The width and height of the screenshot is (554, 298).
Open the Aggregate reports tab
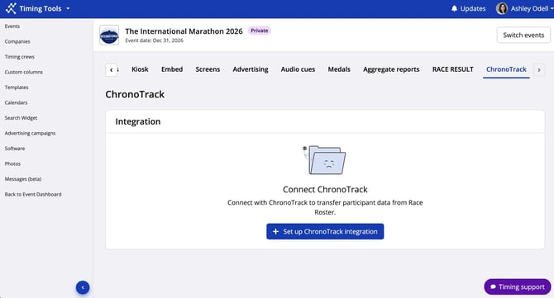point(391,69)
